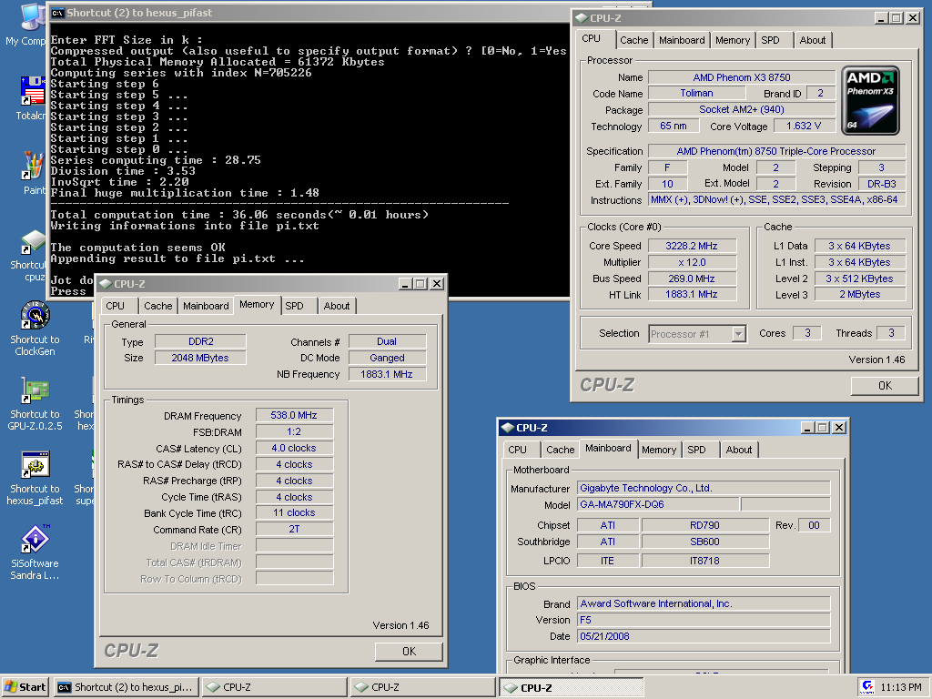Open About tab in Memory window
This screenshot has width=932, height=699.
(337, 306)
